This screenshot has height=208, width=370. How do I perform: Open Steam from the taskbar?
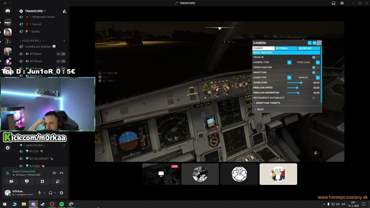click(x=42, y=204)
